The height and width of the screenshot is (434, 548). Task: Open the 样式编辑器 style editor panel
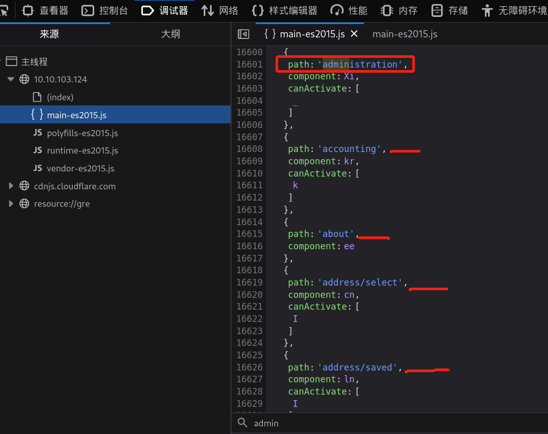click(284, 10)
